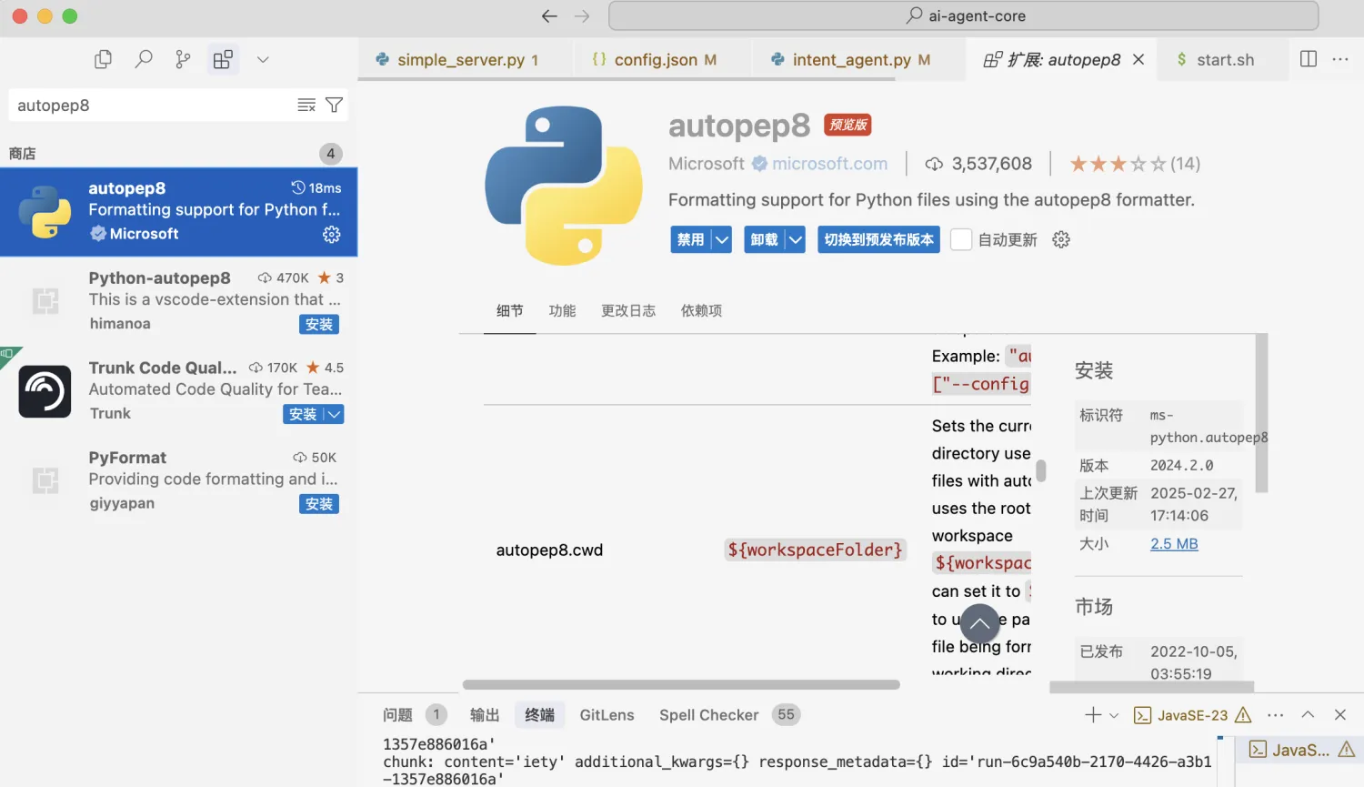Select the JavaSE-23 terminal label
This screenshot has height=787, width=1364.
pos(1192,715)
